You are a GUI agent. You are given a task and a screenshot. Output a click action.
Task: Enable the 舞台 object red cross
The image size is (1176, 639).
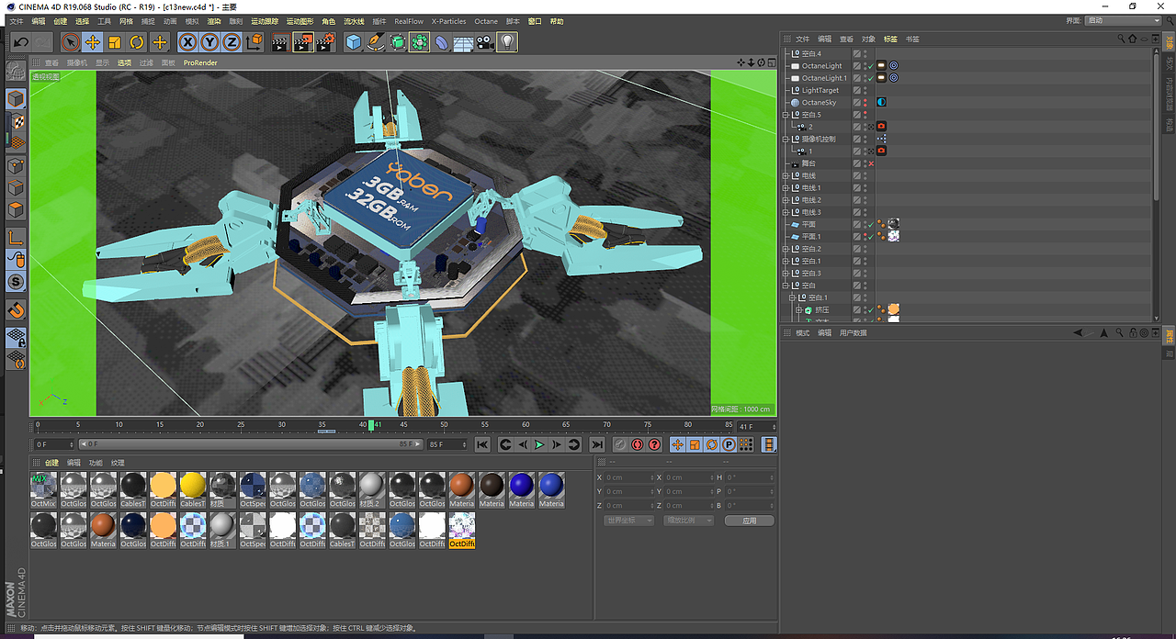click(x=871, y=163)
